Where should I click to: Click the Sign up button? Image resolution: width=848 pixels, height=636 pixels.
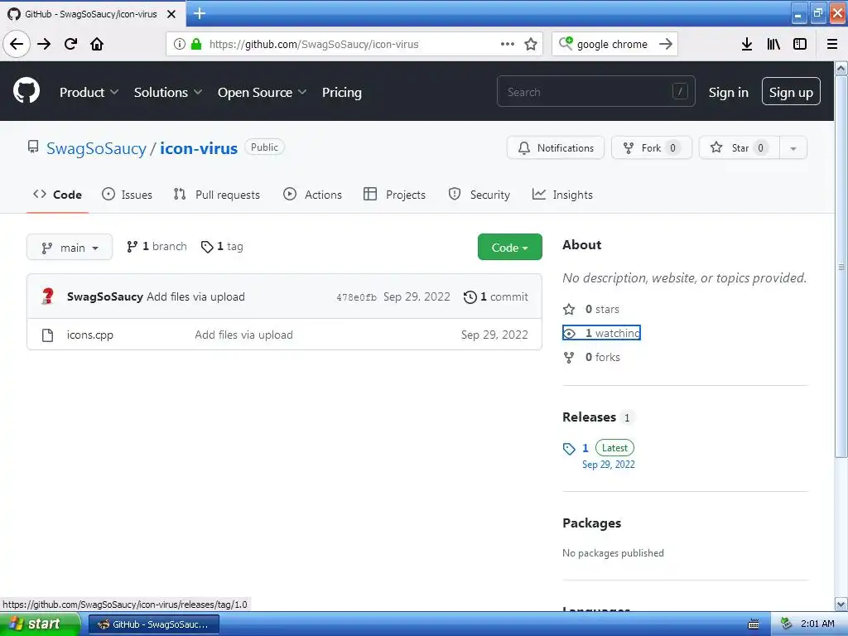791,91
